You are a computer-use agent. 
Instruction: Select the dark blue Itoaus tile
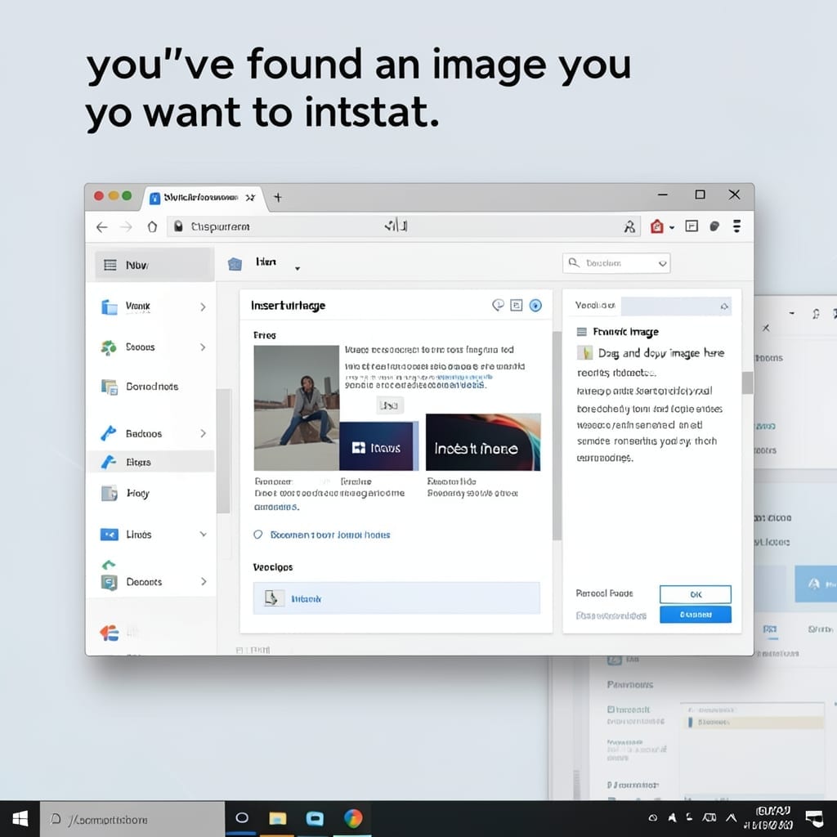pos(378,446)
